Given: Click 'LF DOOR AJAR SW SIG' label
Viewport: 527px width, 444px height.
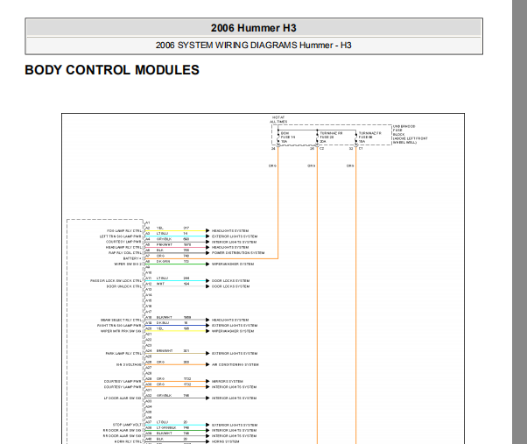Looking at the screenshot, I should (x=123, y=398).
